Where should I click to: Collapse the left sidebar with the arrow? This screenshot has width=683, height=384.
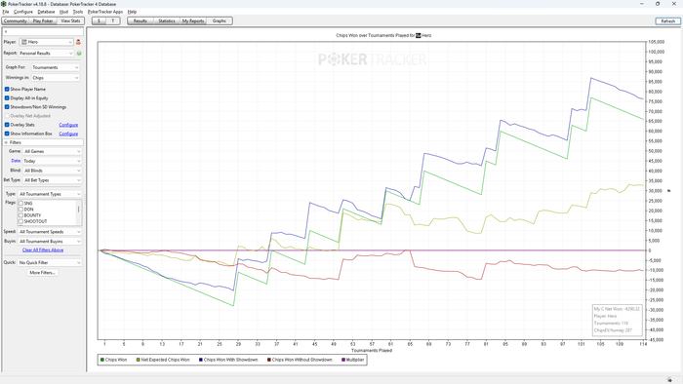tap(6, 32)
